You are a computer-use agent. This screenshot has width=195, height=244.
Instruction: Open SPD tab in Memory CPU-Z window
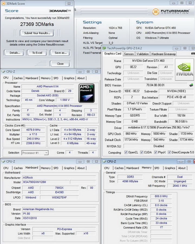(x=157, y=168)
